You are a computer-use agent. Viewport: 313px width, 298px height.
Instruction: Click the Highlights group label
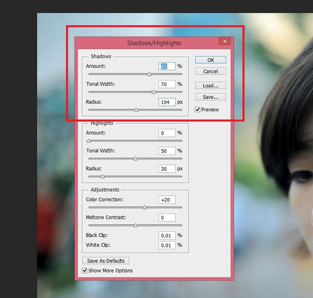pos(102,123)
